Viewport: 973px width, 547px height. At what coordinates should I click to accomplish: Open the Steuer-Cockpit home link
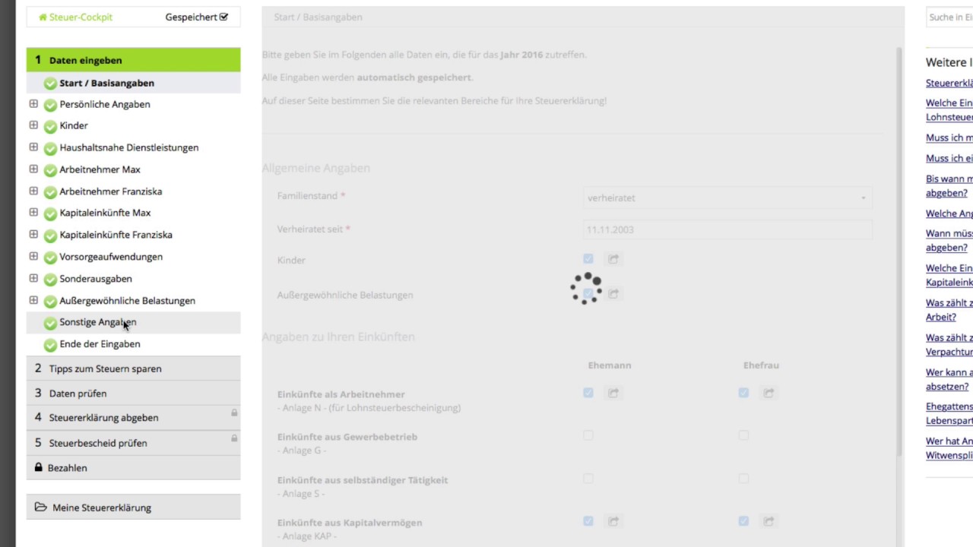[x=75, y=17]
